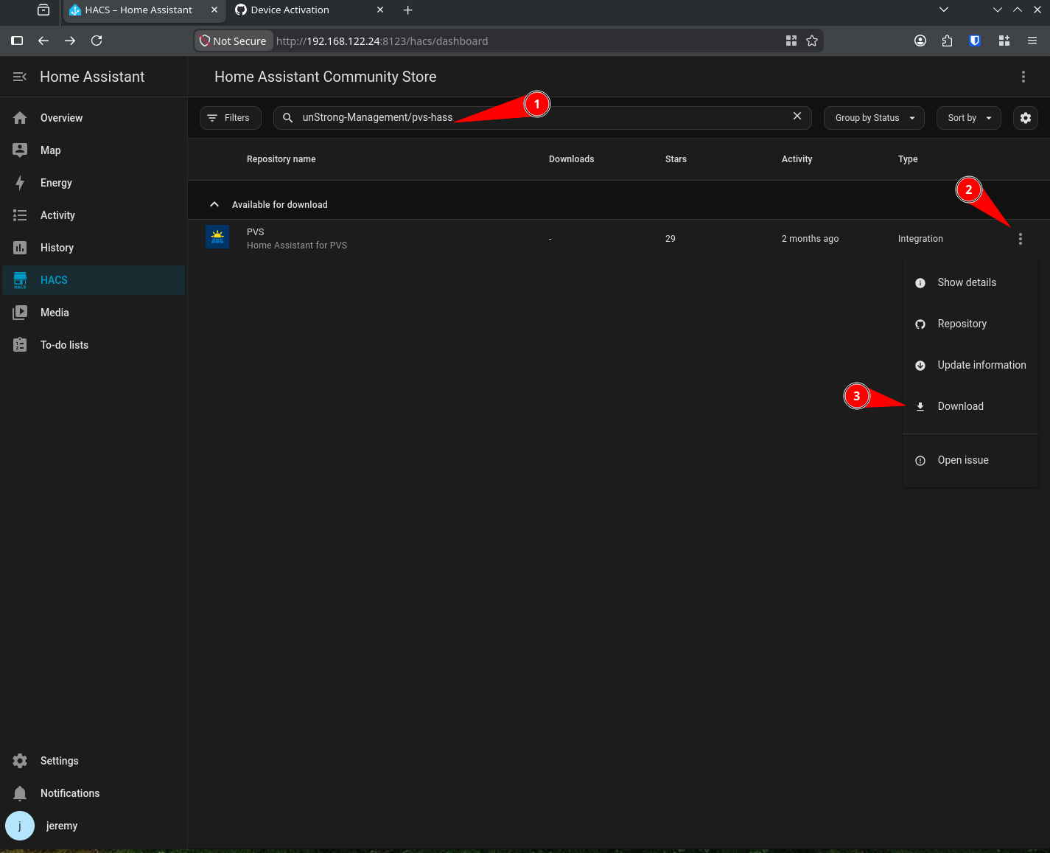Collapse the Available for download group
1050x853 pixels.
(x=214, y=204)
